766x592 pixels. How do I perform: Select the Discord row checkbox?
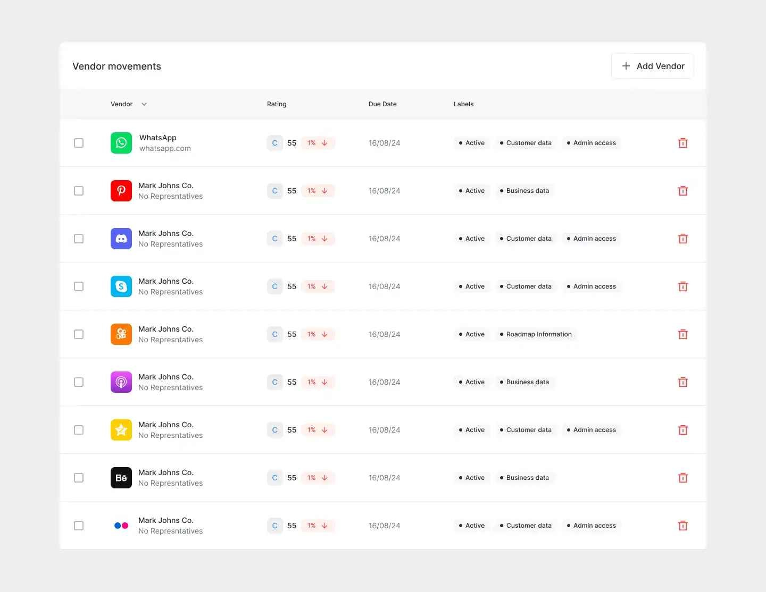[x=79, y=239]
